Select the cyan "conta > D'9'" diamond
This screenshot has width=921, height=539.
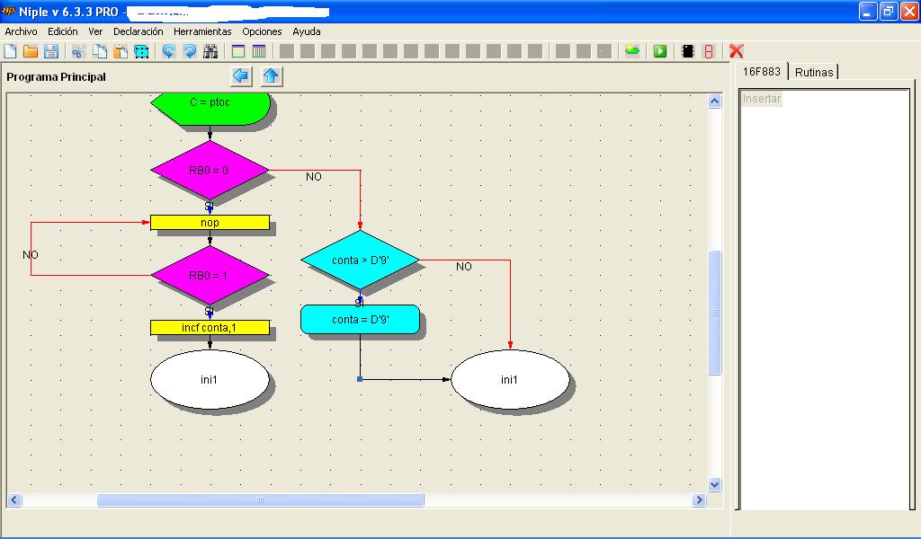coord(360,260)
